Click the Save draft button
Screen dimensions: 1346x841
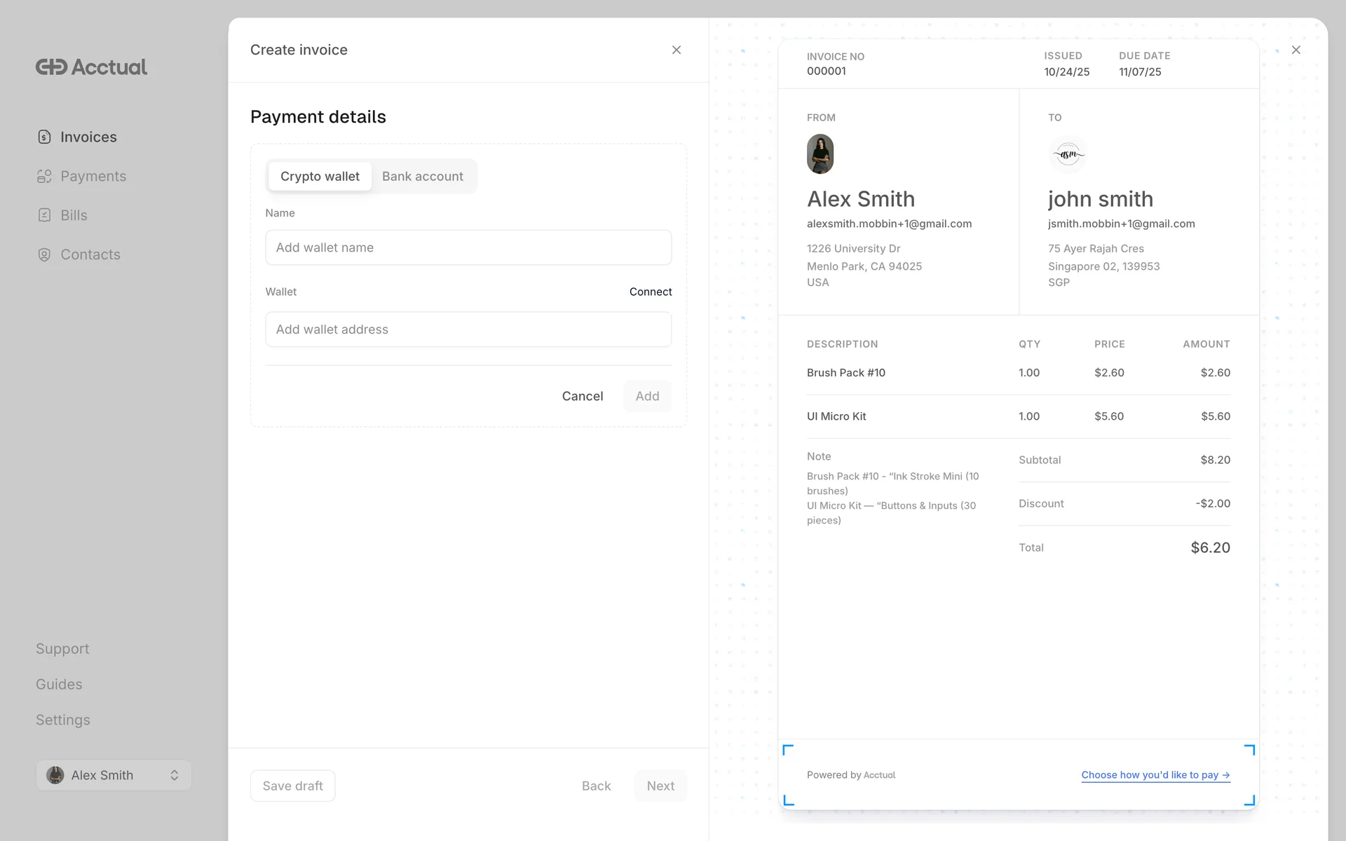pyautogui.click(x=292, y=786)
